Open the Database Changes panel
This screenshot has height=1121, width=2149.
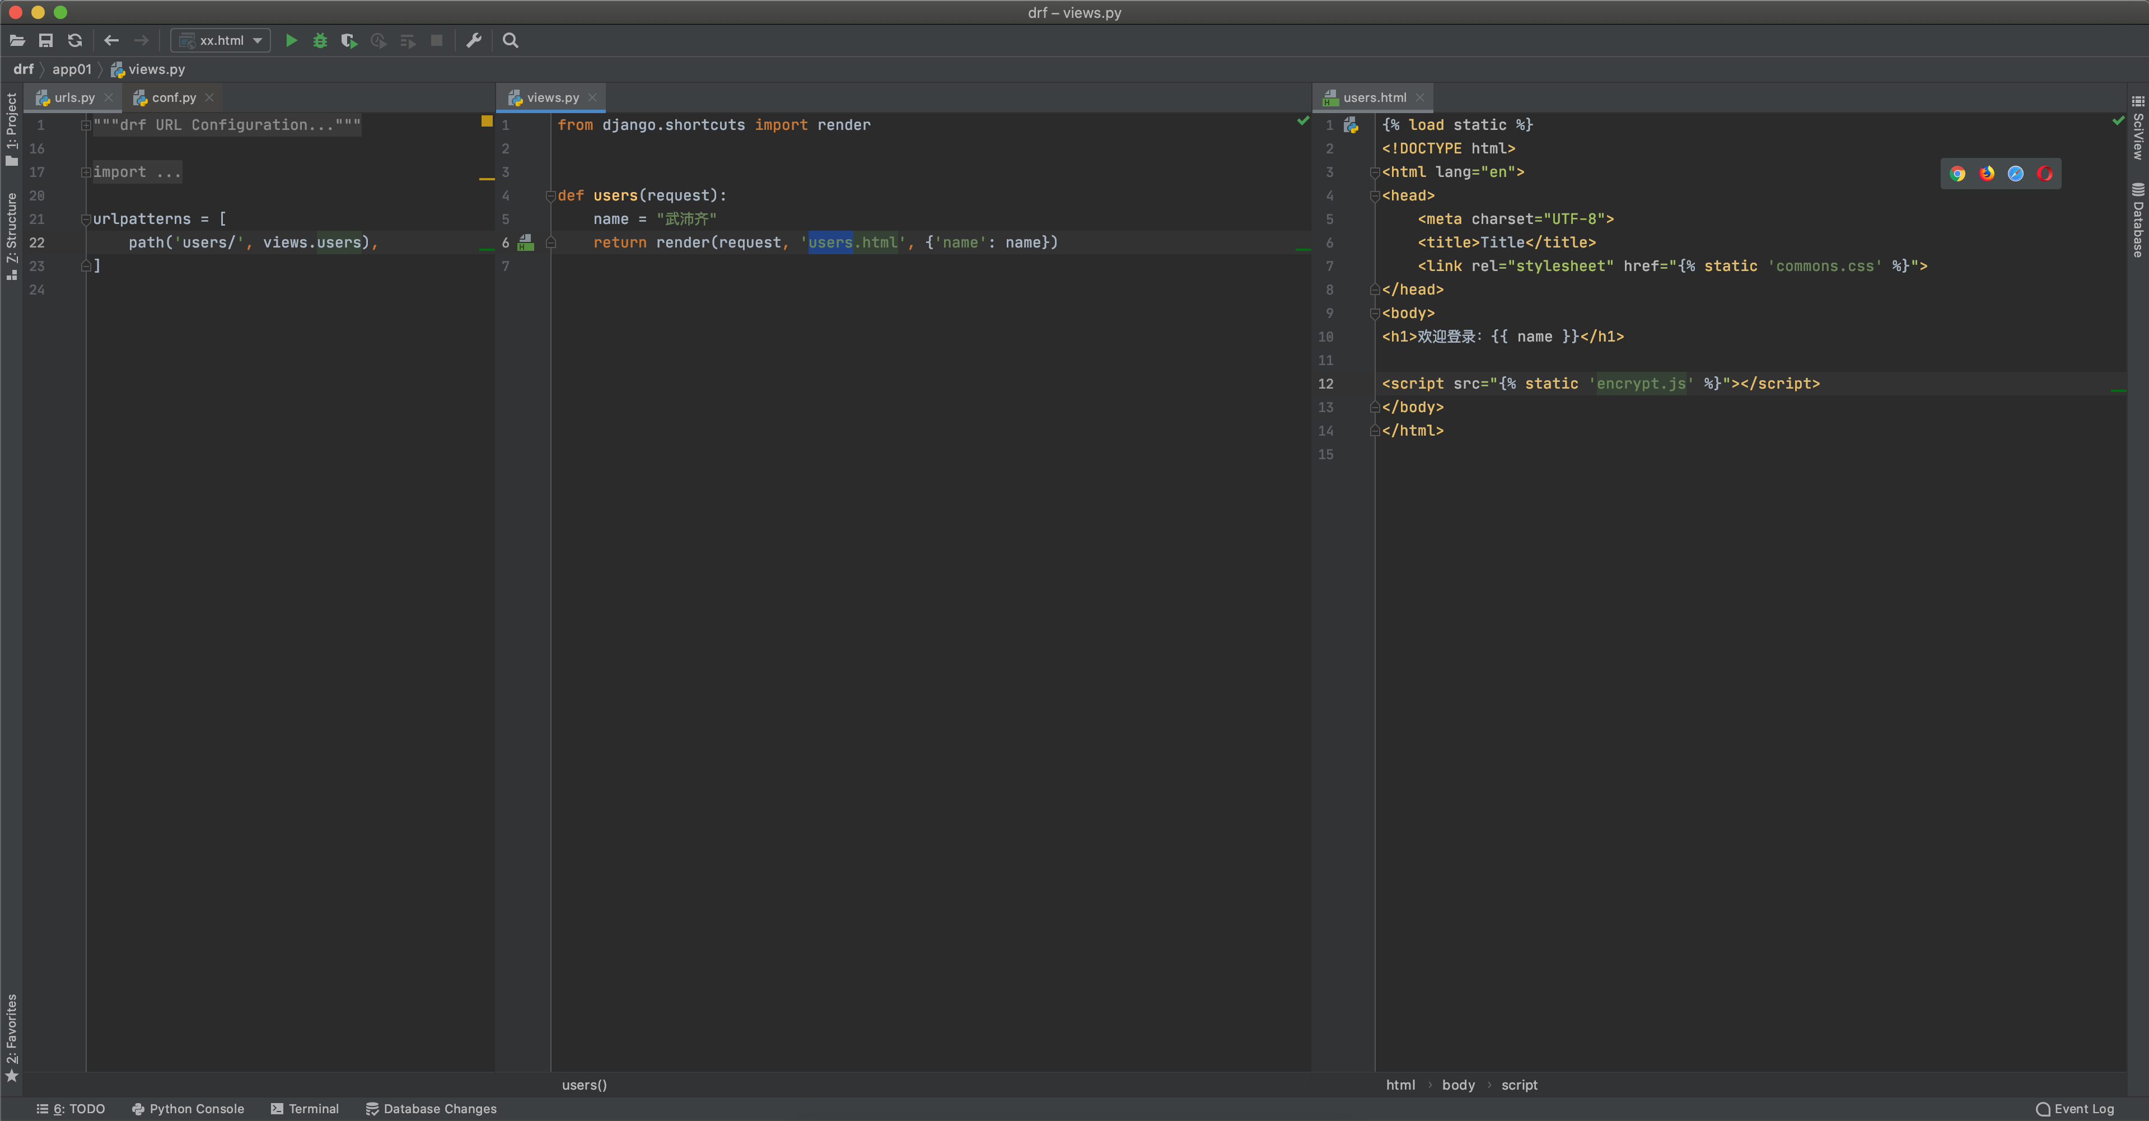[431, 1109]
